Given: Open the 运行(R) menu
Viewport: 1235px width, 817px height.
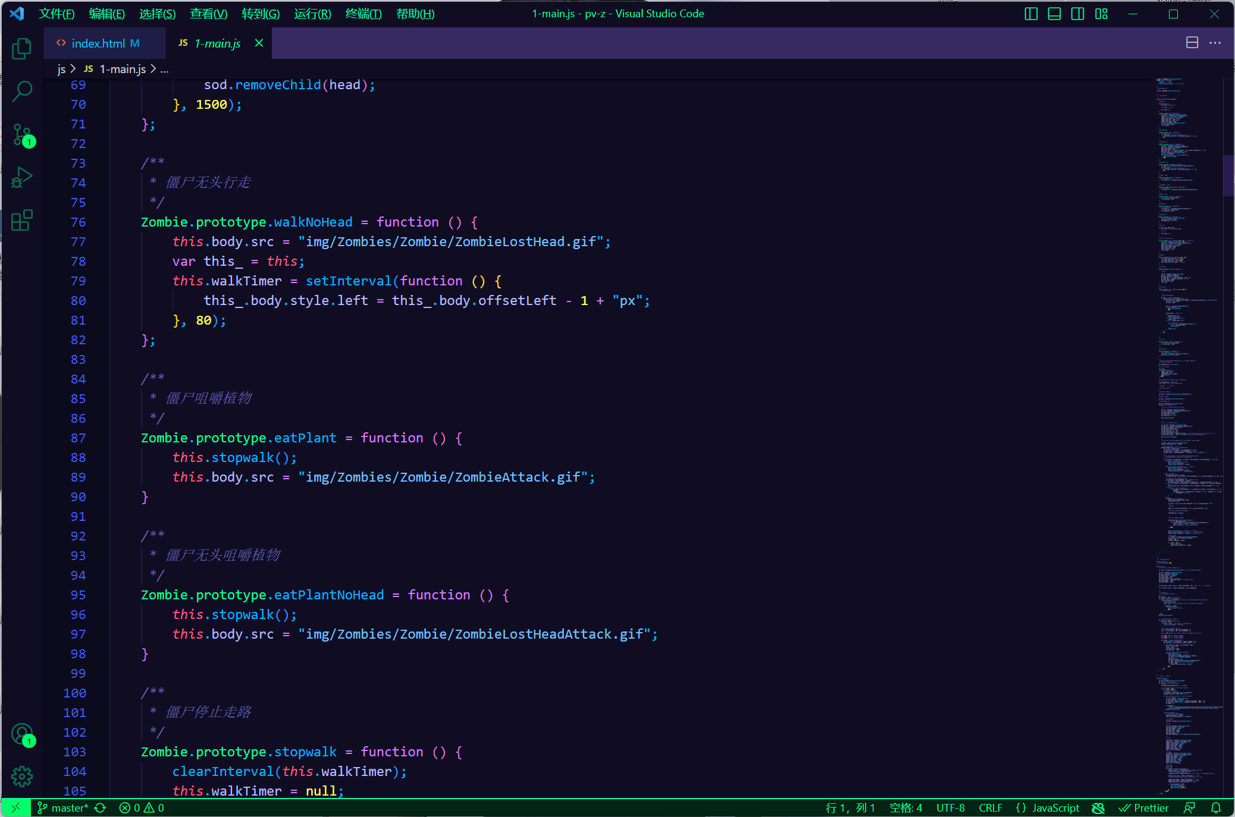Looking at the screenshot, I should (x=312, y=14).
